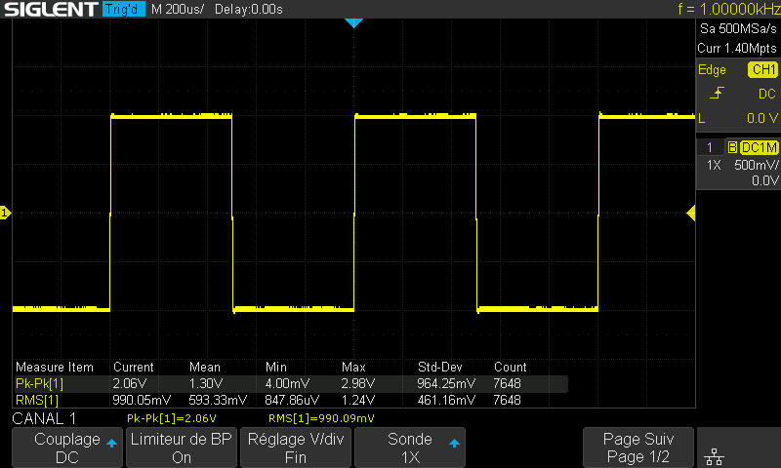Viewport: 781px width, 468px height.
Task: Click the Pk-Pk Mean value 1.30V
Action: [206, 383]
